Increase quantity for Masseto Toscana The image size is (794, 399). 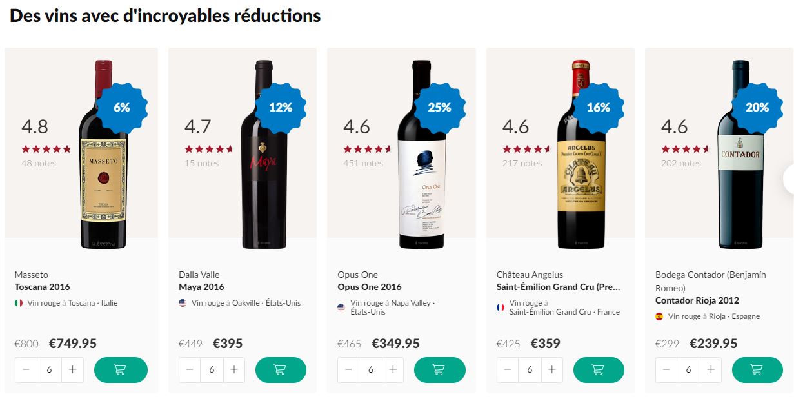pyautogui.click(x=72, y=370)
